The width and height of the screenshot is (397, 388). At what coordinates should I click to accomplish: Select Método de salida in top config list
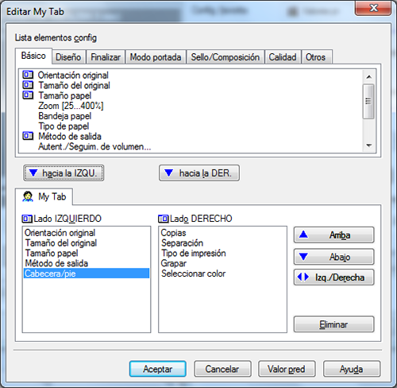pyautogui.click(x=70, y=136)
